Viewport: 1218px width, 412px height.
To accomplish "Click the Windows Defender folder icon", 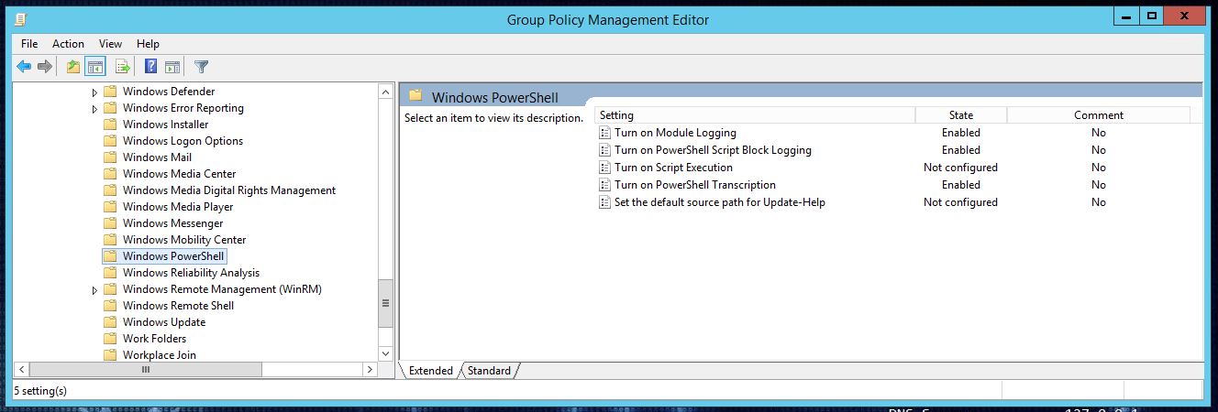I will [110, 92].
